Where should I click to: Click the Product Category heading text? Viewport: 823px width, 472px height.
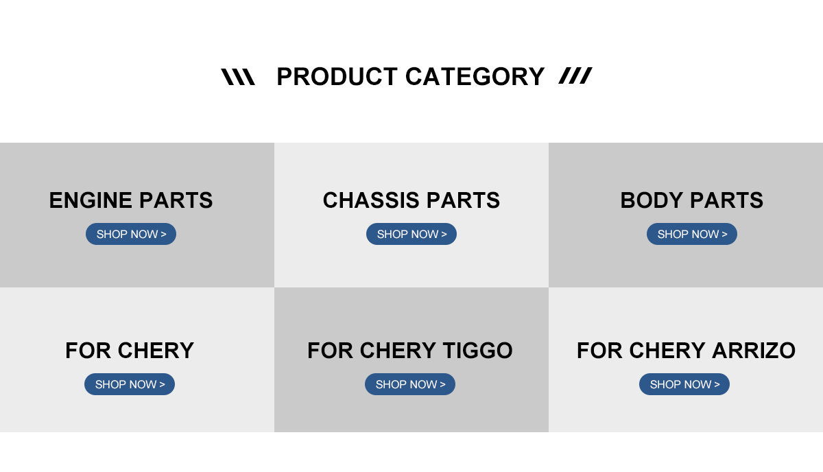[410, 77]
